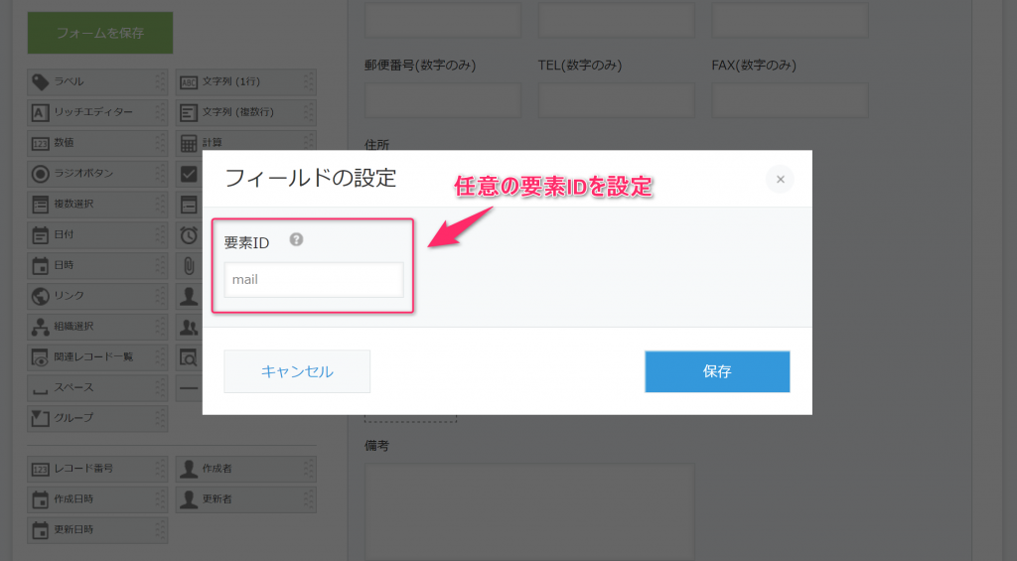This screenshot has width=1017, height=561.
Task: Select the 複数選択 field
Action: [x=97, y=204]
